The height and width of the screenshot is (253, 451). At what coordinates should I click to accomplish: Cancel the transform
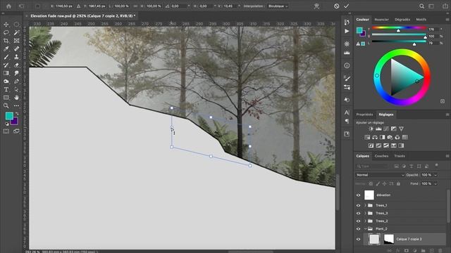tap(336, 6)
